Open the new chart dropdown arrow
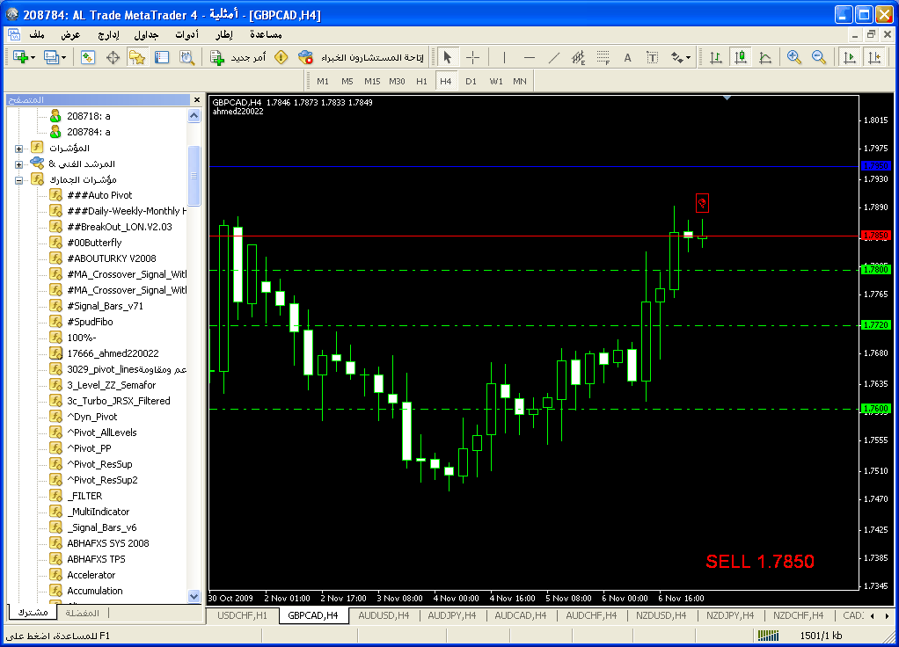The width and height of the screenshot is (899, 647). click(x=33, y=57)
